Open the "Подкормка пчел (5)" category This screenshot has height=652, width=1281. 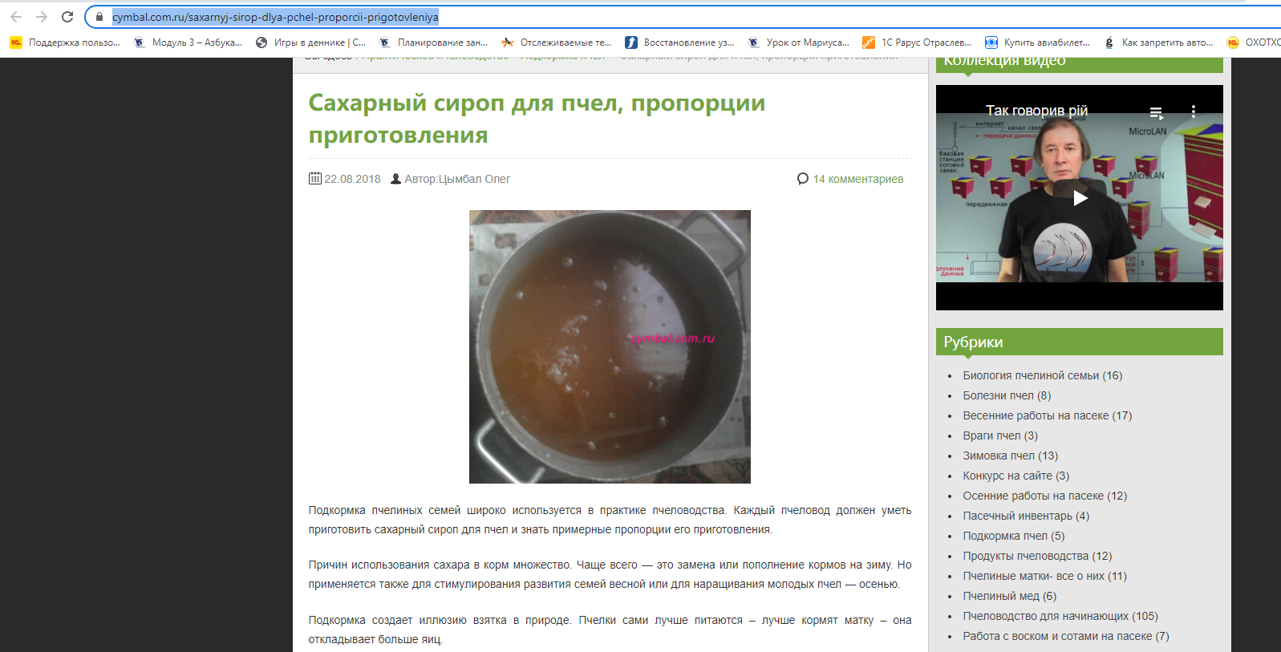(1013, 536)
